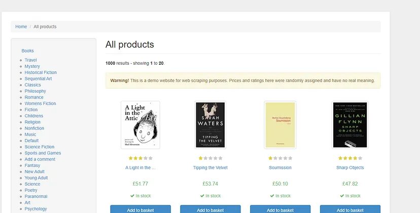Open Historical Fiction category
The width and height of the screenshot is (420, 213).
[41, 72]
